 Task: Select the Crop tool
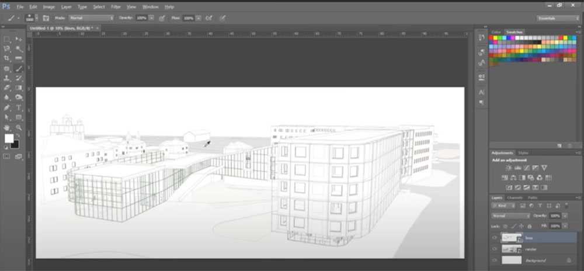(x=7, y=58)
